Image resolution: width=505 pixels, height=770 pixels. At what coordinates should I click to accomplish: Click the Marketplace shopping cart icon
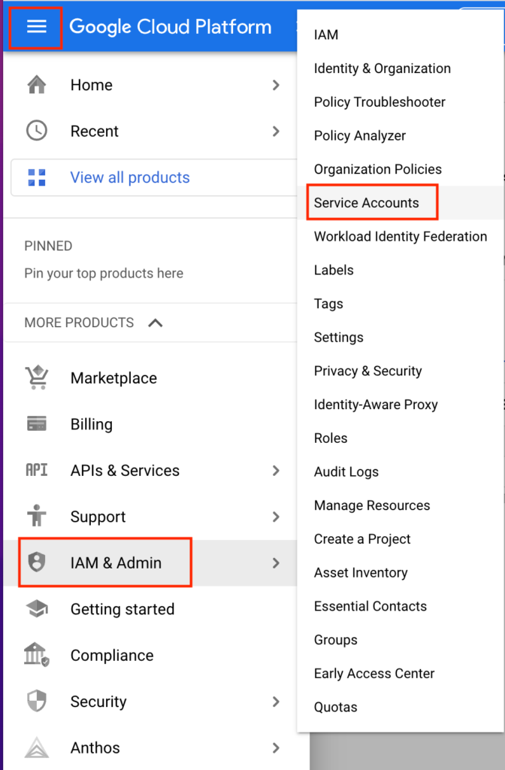click(x=37, y=377)
